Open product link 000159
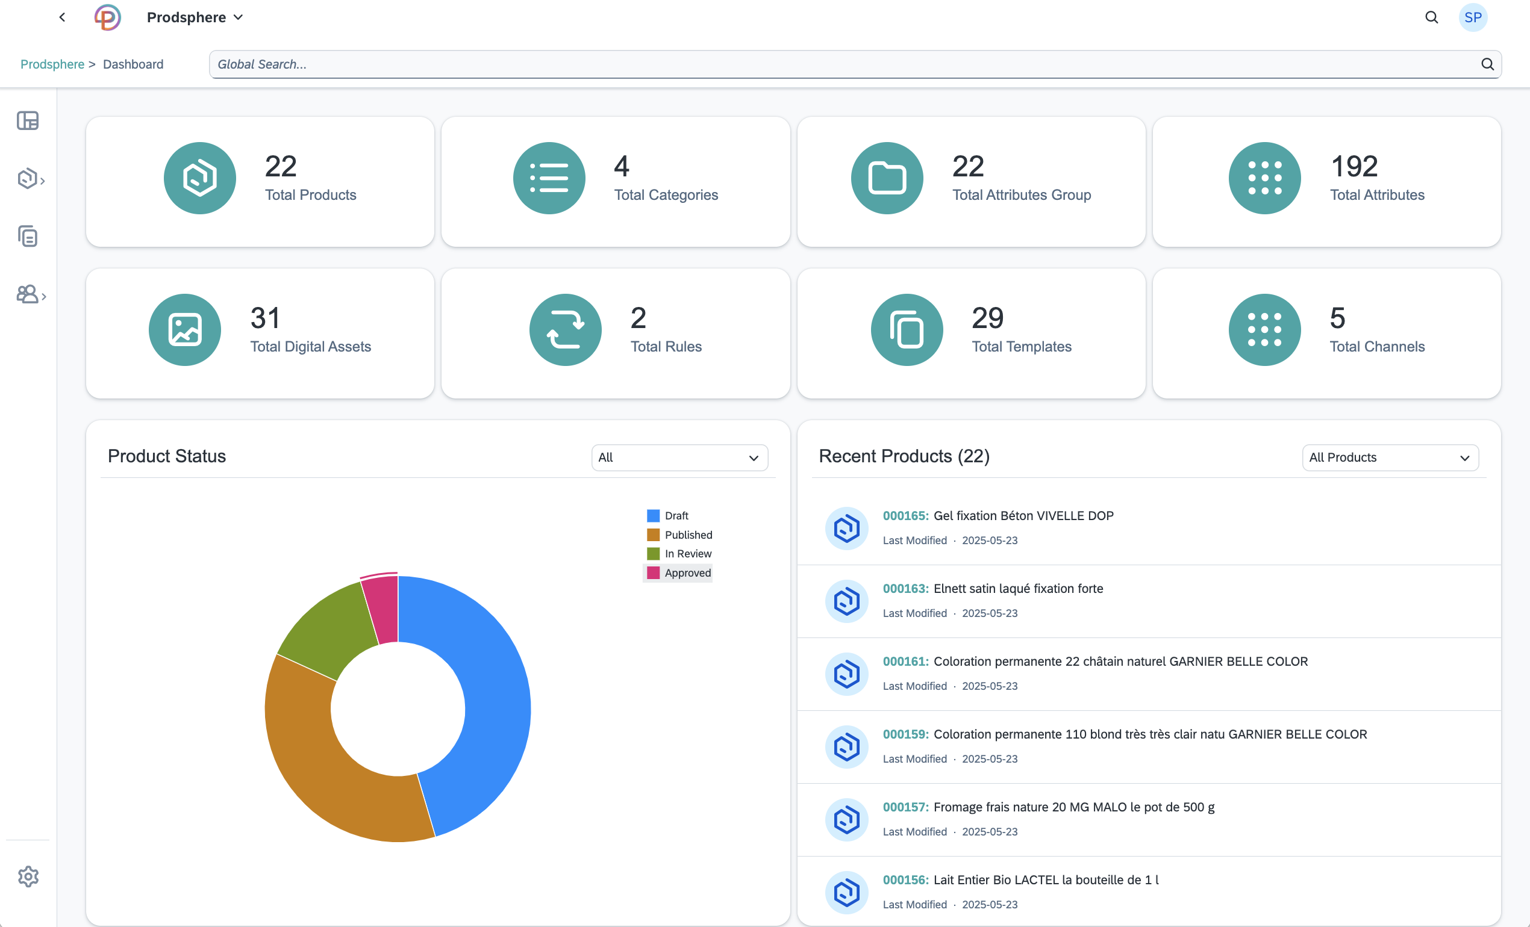 (x=905, y=734)
